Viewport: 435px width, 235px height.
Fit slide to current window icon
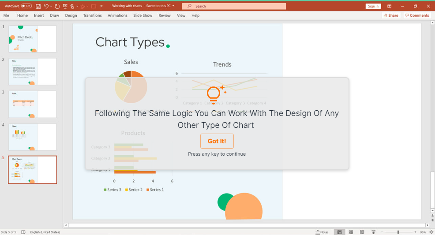pos(431,232)
